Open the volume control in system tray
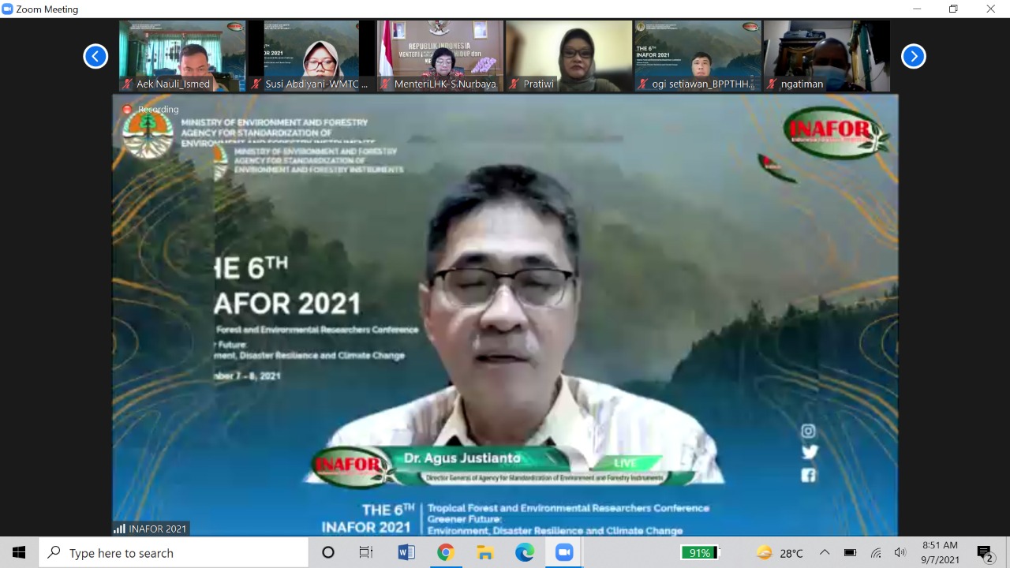The width and height of the screenshot is (1010, 568). (900, 553)
